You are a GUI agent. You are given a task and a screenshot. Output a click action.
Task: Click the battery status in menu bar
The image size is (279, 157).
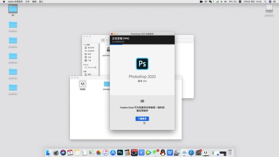coord(233,2)
